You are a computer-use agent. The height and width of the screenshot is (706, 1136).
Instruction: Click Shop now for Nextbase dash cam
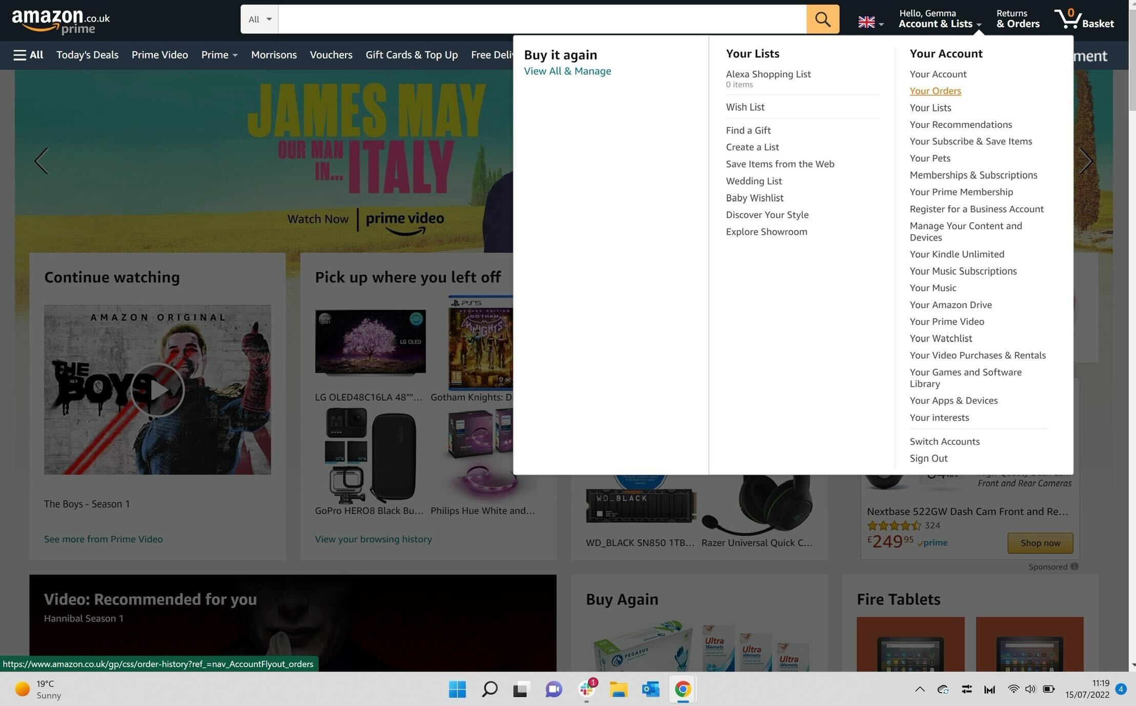tap(1040, 543)
